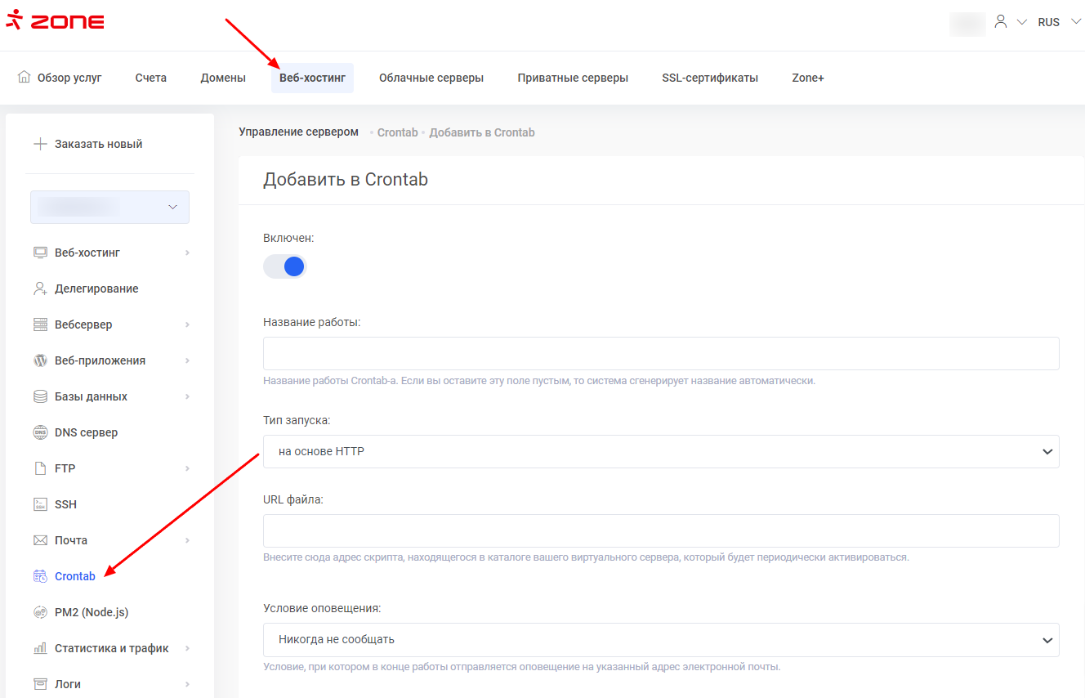1085x698 pixels.
Task: Open the RUS language selector
Action: coord(1058,22)
